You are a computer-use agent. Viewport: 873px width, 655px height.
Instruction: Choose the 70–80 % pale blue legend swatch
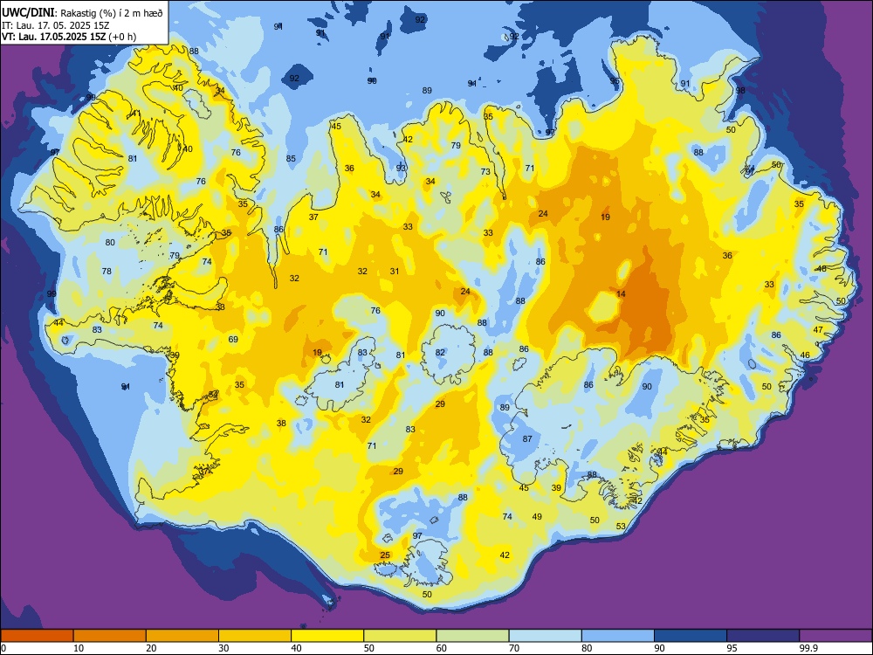[545, 636]
